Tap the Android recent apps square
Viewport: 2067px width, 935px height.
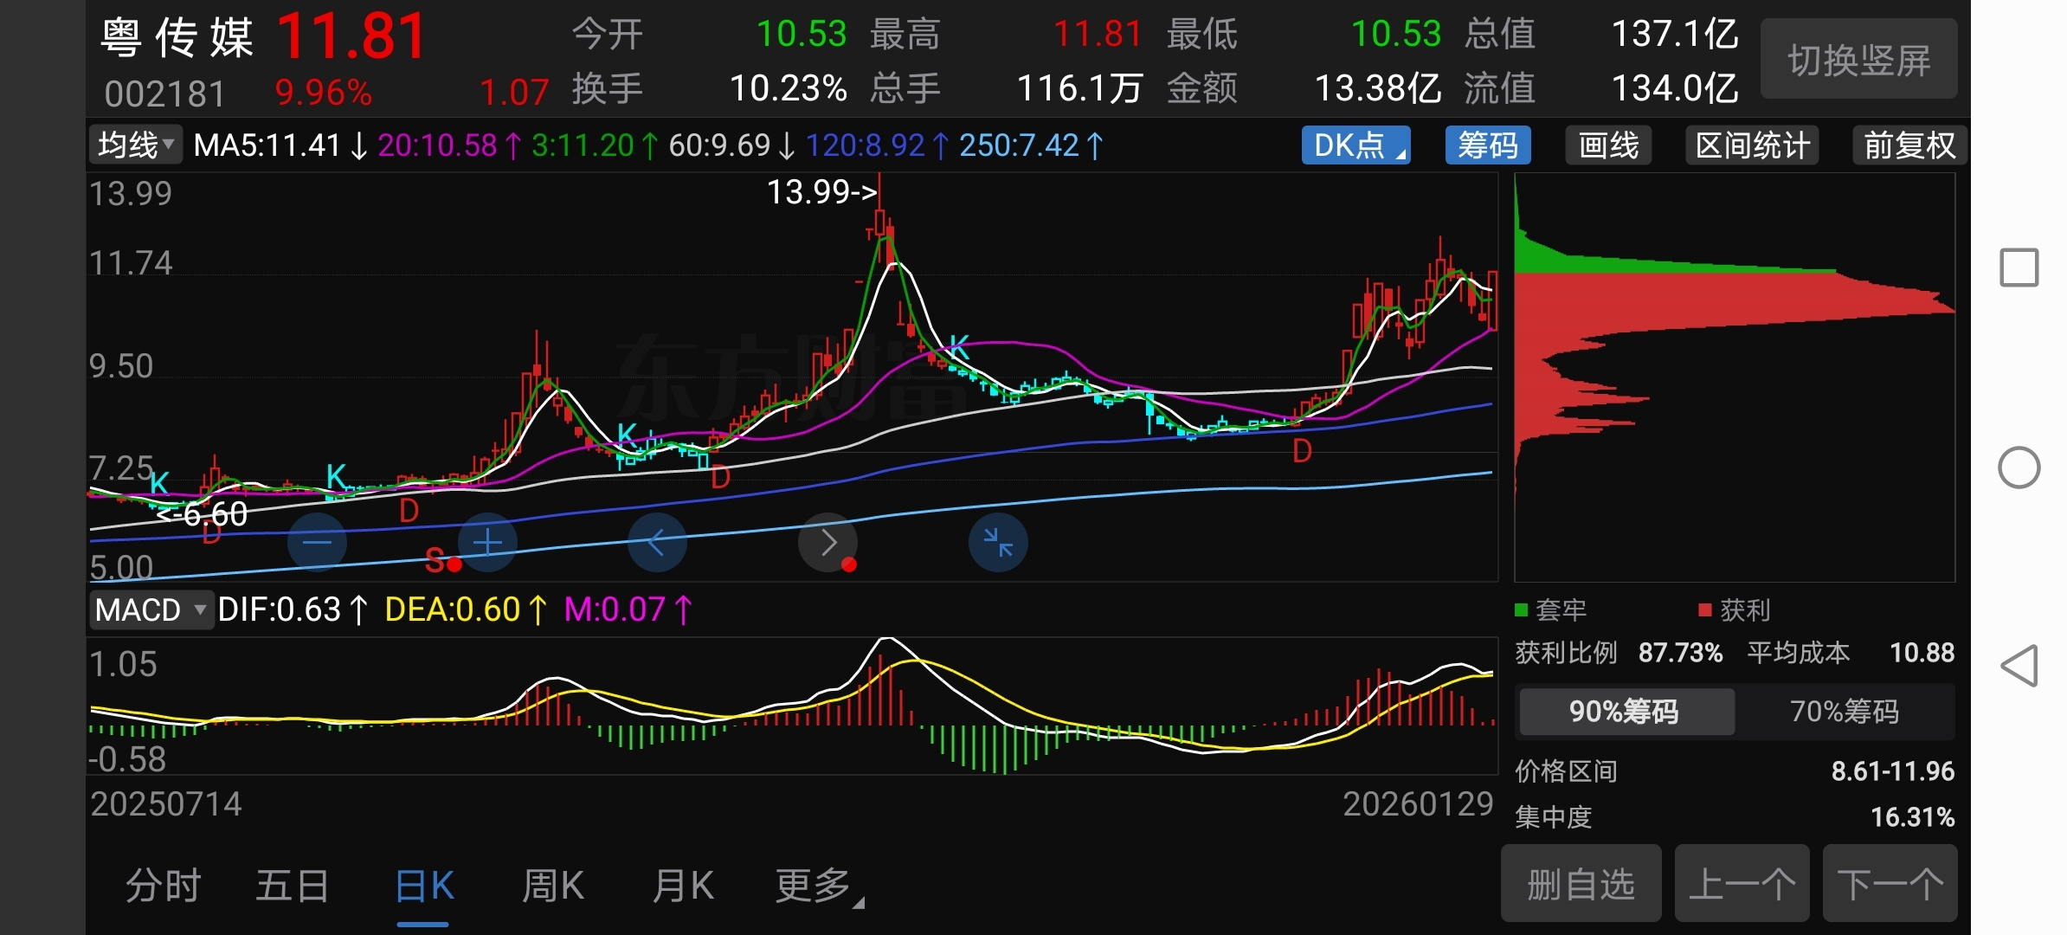tap(2019, 268)
